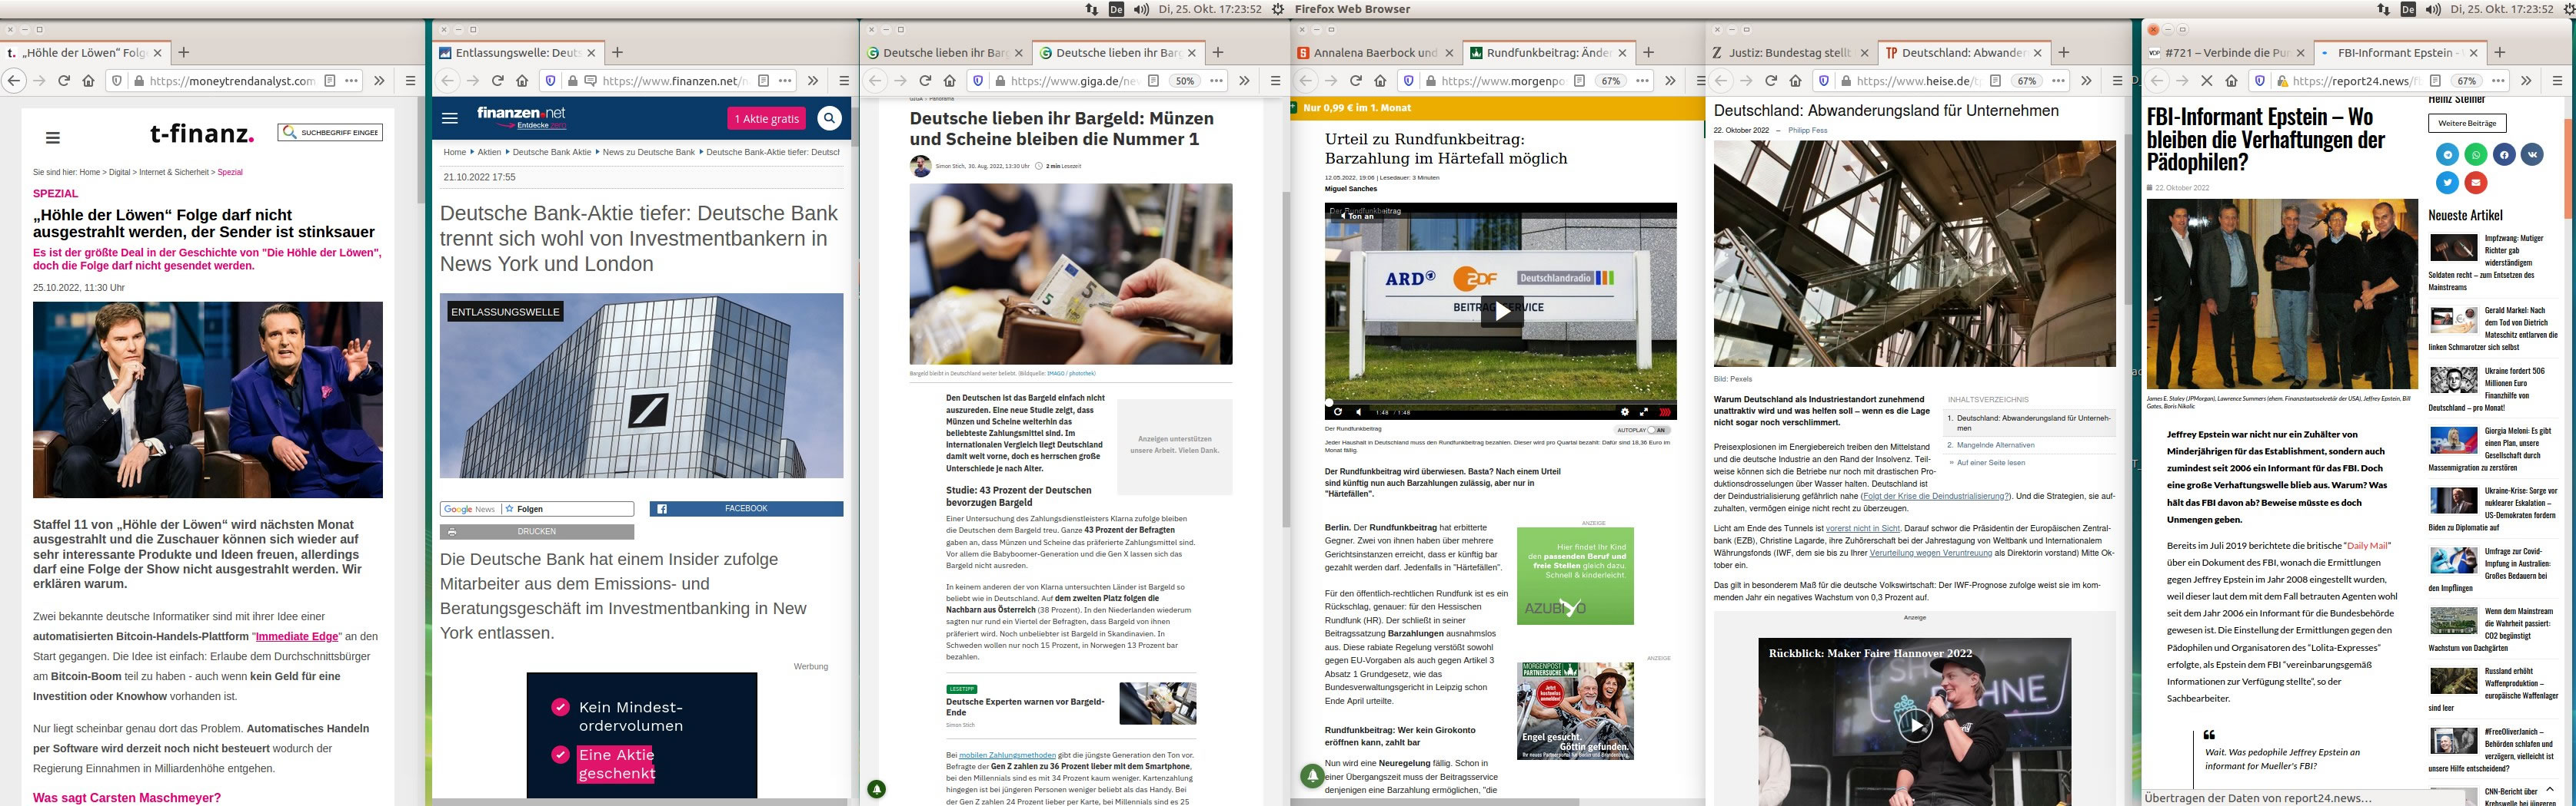
Task: Expand toolbar overflow chevron in report24 window
Action: 2526,81
